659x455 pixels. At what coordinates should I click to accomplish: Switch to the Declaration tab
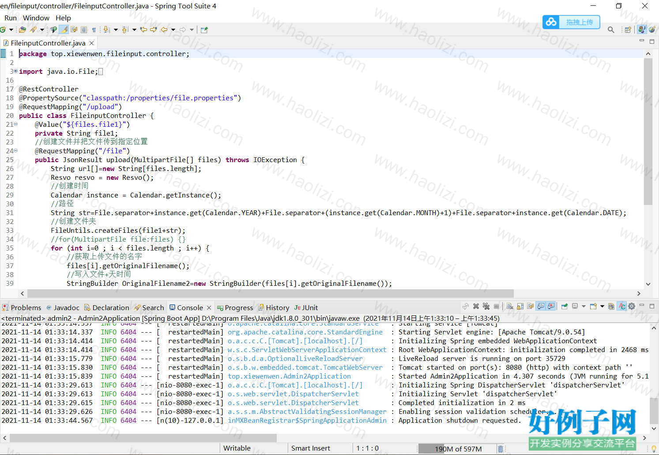pyautogui.click(x=107, y=307)
